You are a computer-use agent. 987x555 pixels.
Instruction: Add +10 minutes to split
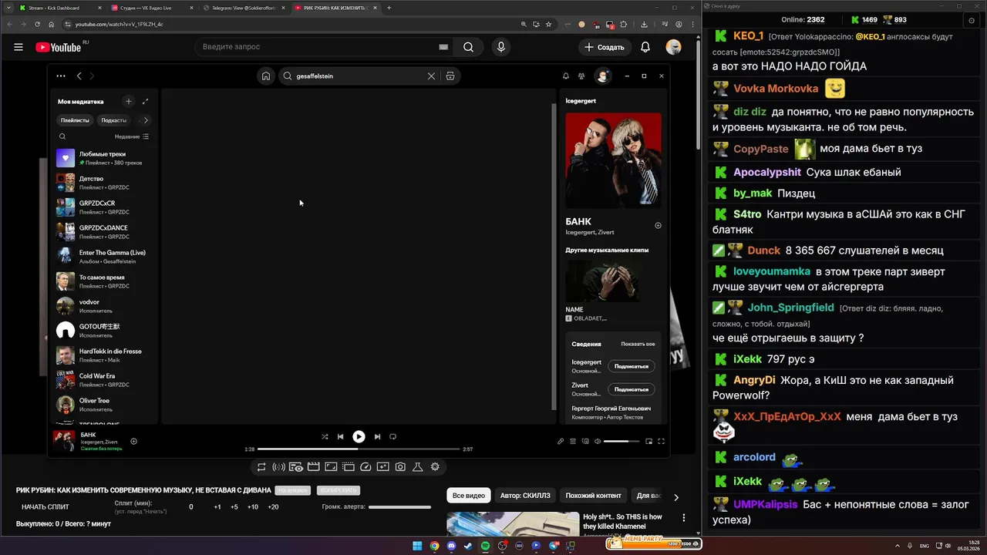tap(253, 507)
